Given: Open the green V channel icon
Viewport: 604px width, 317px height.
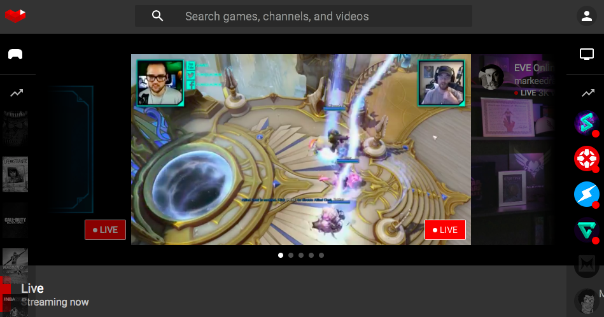Looking at the screenshot, I should [x=586, y=230].
